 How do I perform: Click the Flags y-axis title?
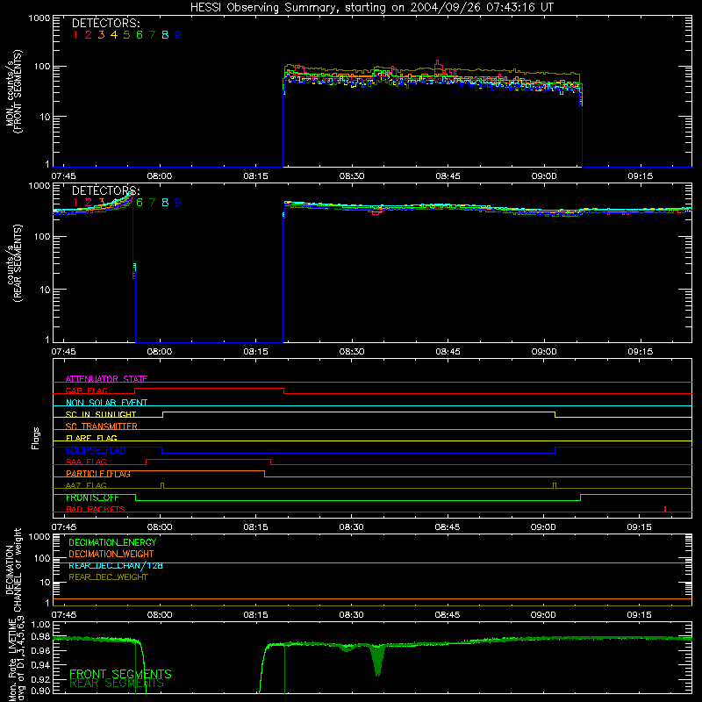click(36, 438)
